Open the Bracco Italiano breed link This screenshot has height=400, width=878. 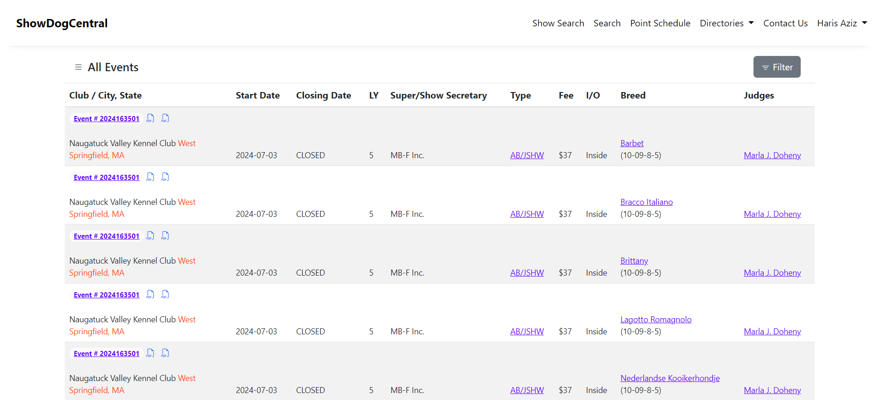pyautogui.click(x=647, y=202)
